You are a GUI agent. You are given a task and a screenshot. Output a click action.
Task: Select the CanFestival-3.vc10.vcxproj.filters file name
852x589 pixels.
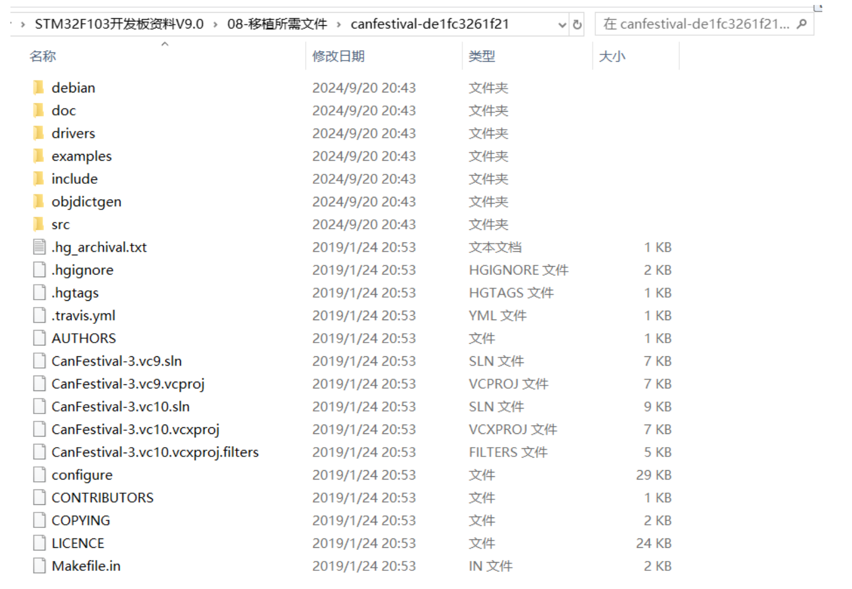pyautogui.click(x=156, y=453)
